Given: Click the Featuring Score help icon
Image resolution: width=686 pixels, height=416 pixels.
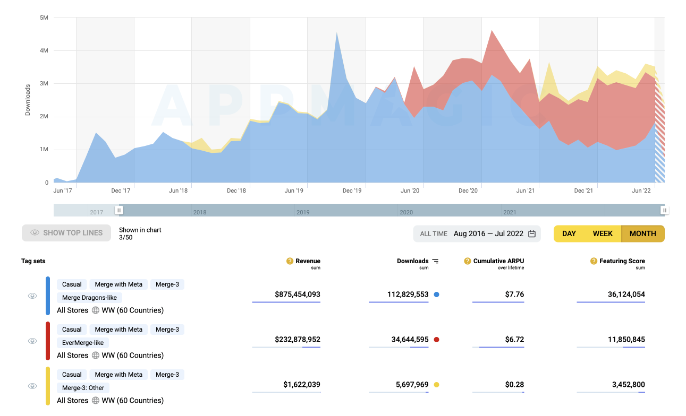Looking at the screenshot, I should (x=594, y=261).
